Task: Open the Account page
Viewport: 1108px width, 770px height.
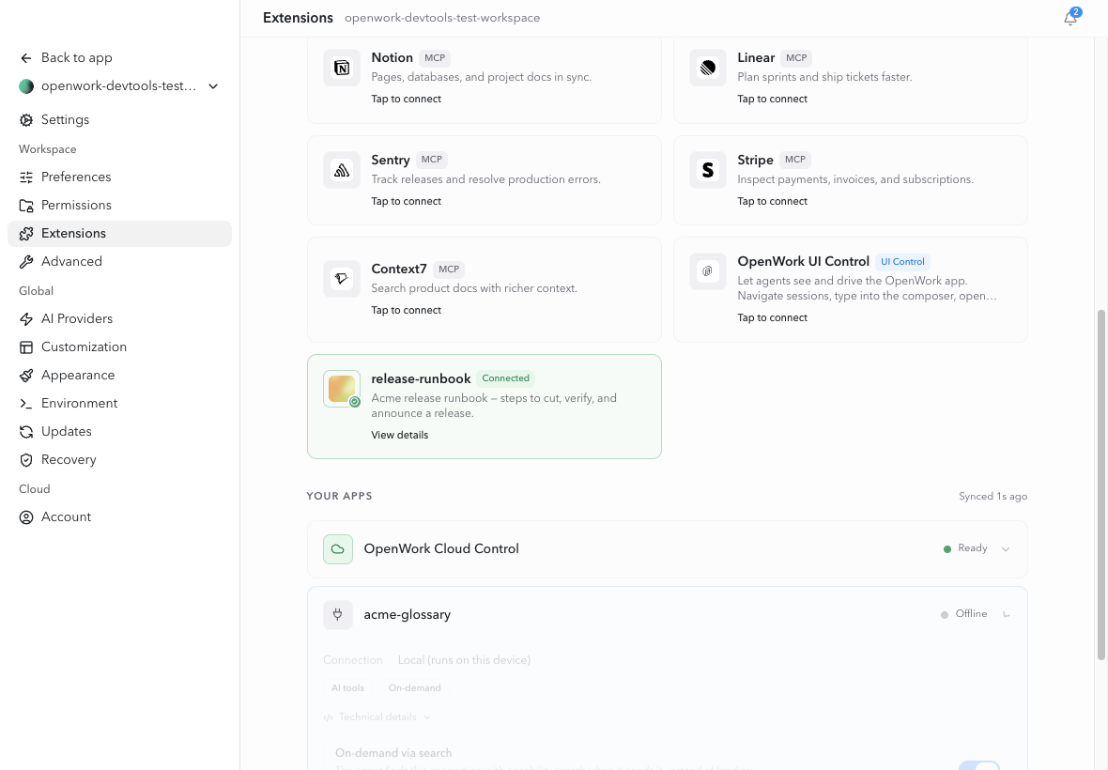Action: (x=119, y=517)
